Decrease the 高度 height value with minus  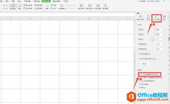point(152,29)
